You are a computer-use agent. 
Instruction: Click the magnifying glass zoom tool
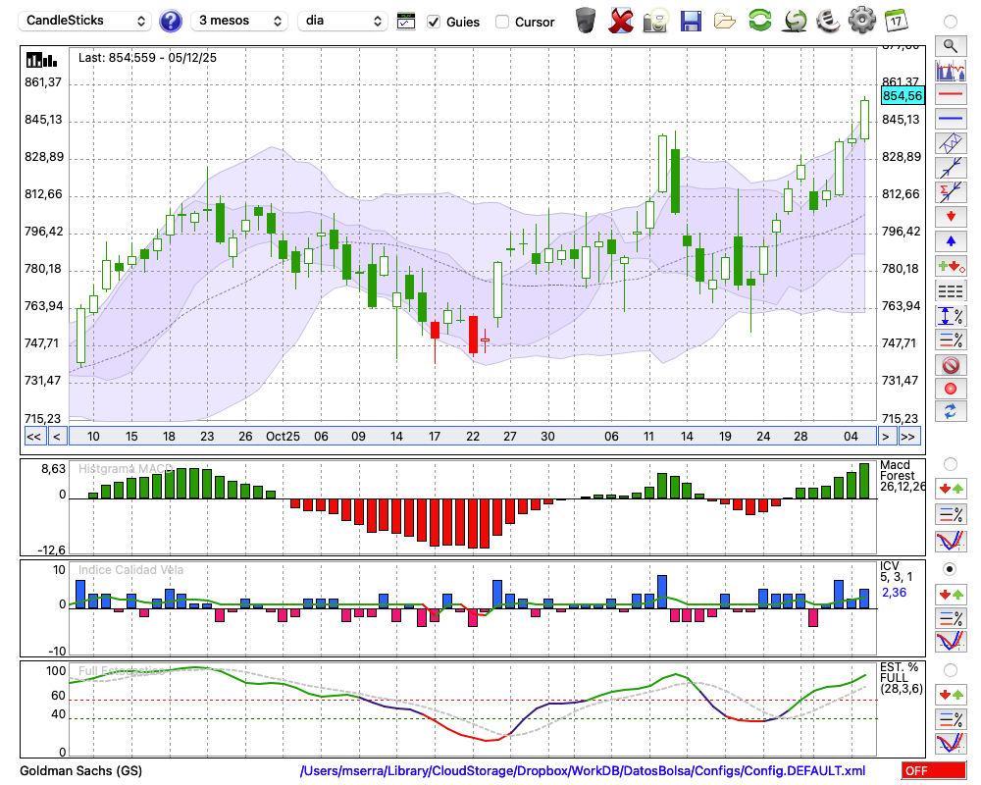pyautogui.click(x=951, y=45)
